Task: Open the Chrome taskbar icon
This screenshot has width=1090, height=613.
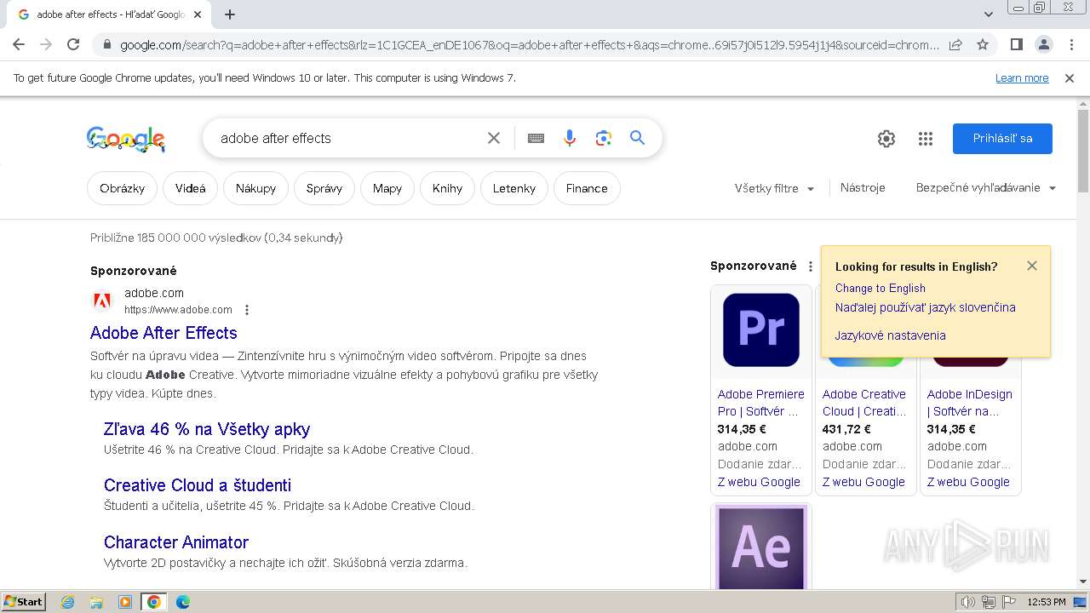Action: coord(154,602)
